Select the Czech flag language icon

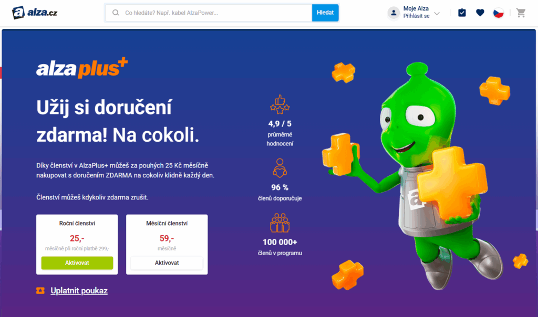pyautogui.click(x=498, y=13)
